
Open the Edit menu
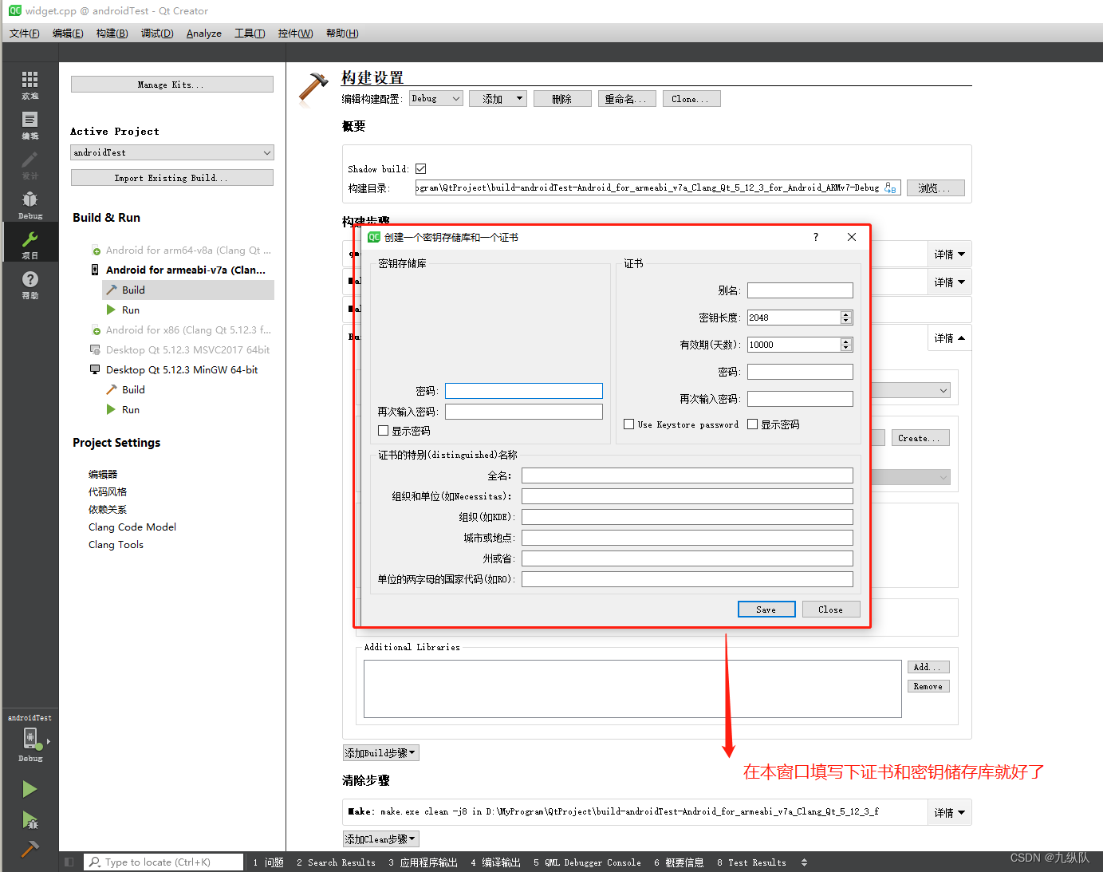(x=68, y=33)
